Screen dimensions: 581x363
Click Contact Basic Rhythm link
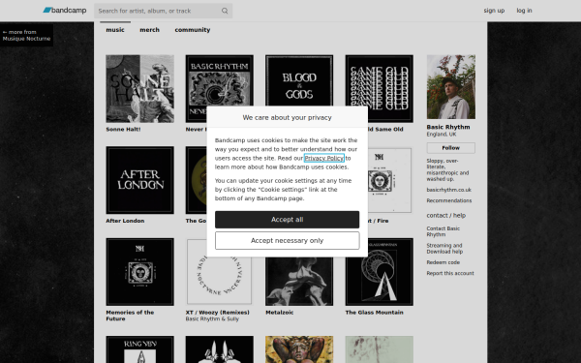pos(443,231)
